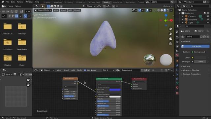Open the File menu
The width and height of the screenshot is (211, 119).
coord(7,2)
